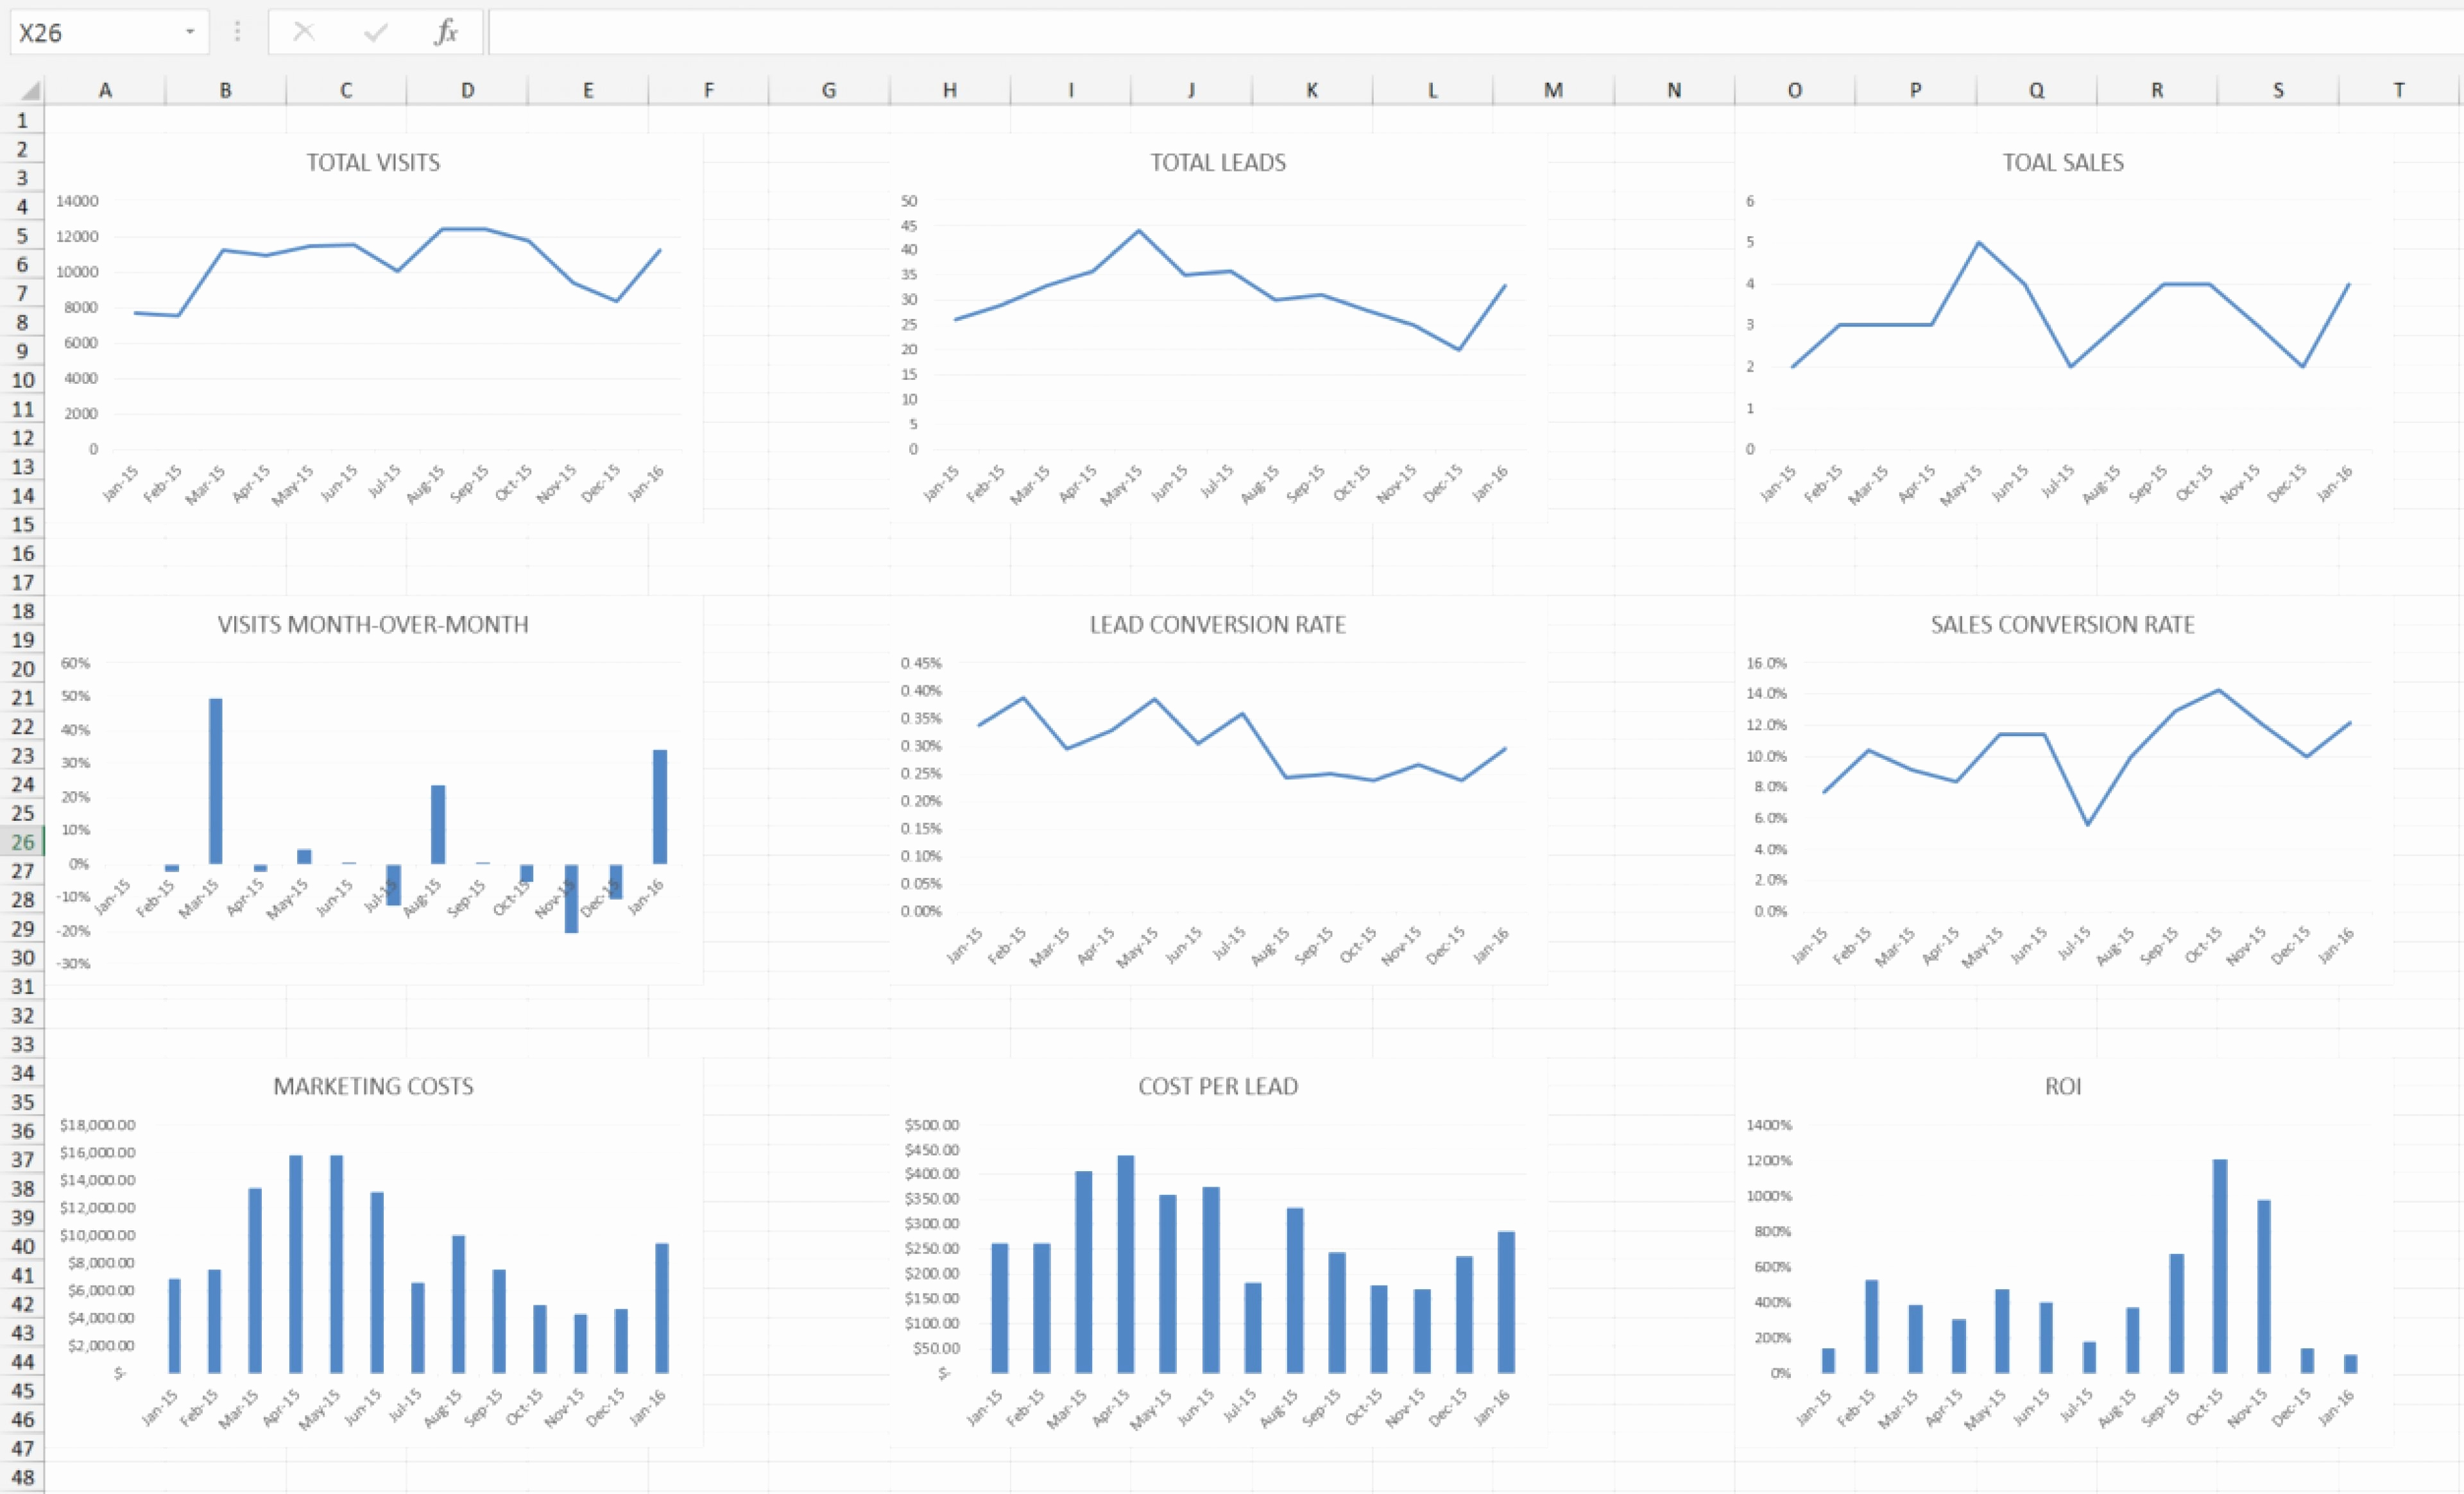
Task: Select row 16 header
Action: pyautogui.click(x=22, y=553)
